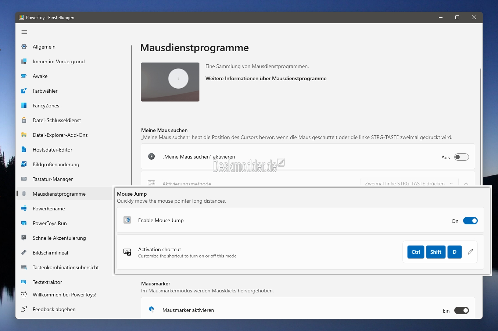Click the 'Mausmarker' section heading

[155, 284]
